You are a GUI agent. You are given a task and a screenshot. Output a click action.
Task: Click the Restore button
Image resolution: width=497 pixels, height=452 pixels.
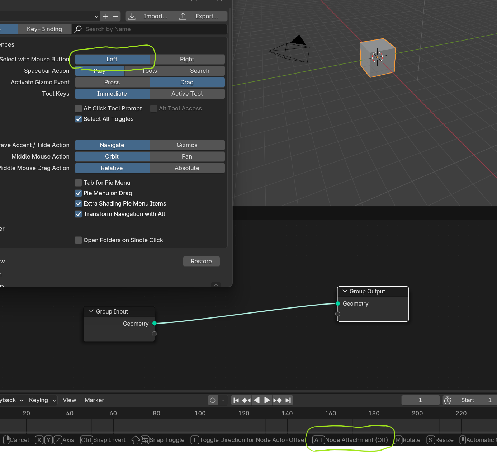click(201, 261)
